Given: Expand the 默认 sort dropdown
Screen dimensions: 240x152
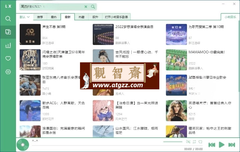Looking at the screenshot, I should pyautogui.click(x=24, y=17).
